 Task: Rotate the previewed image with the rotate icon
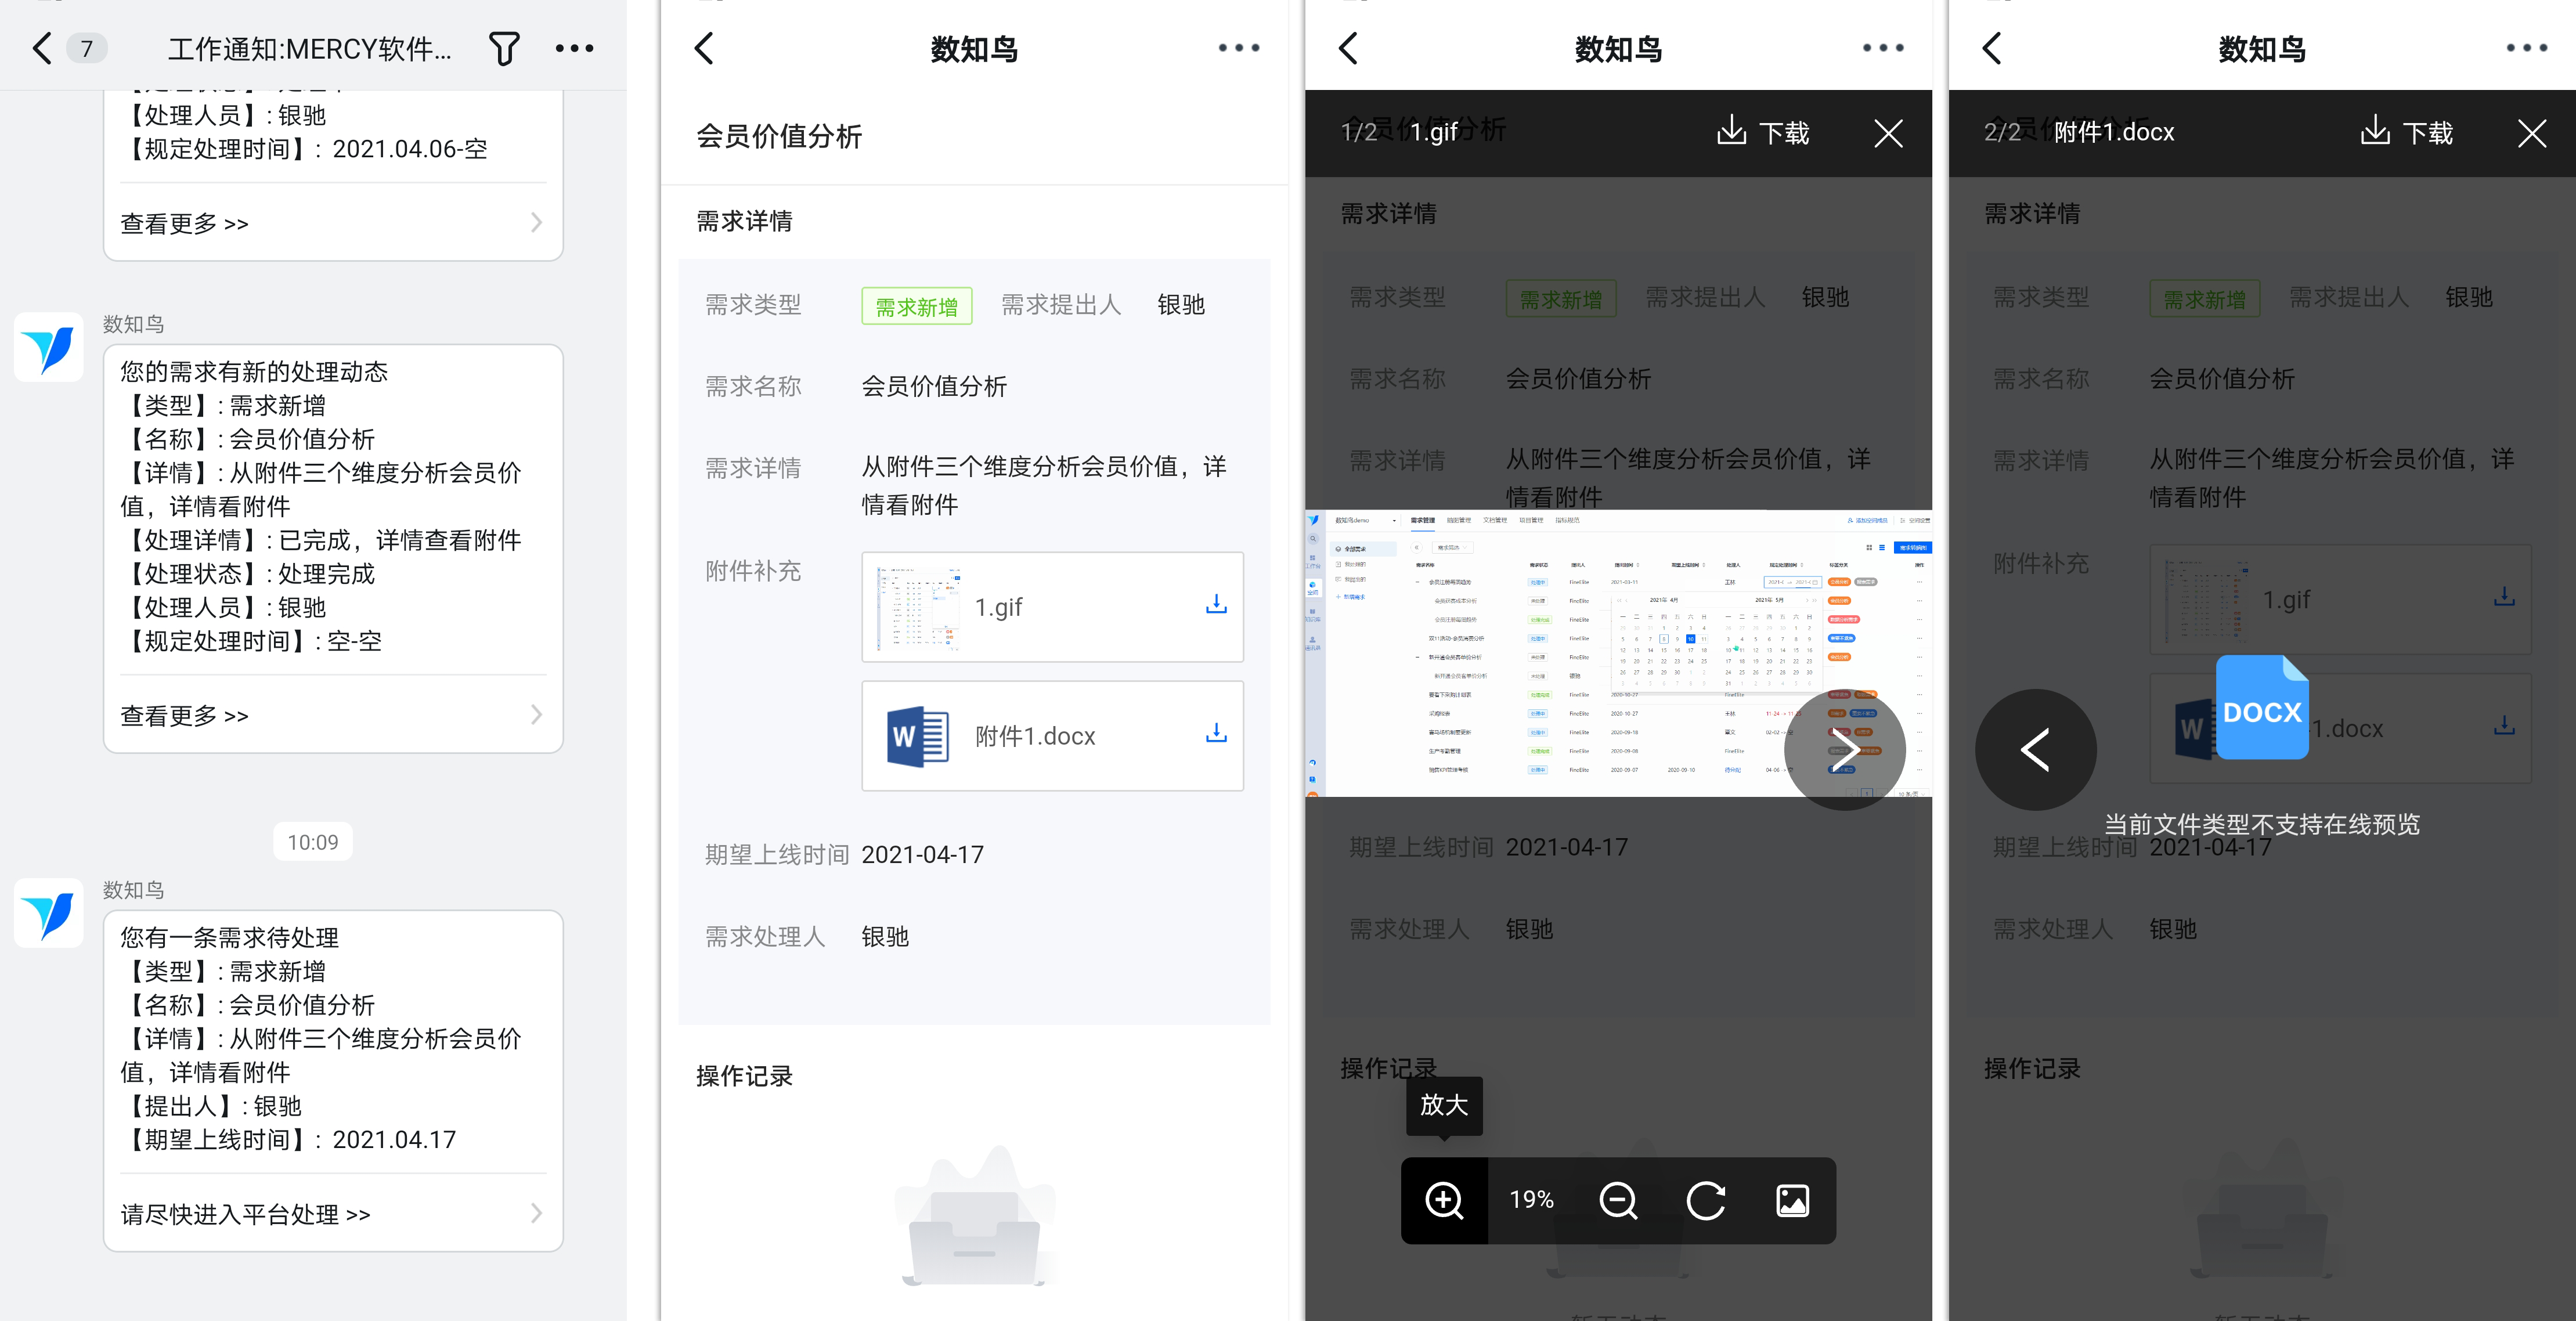pos(1706,1201)
